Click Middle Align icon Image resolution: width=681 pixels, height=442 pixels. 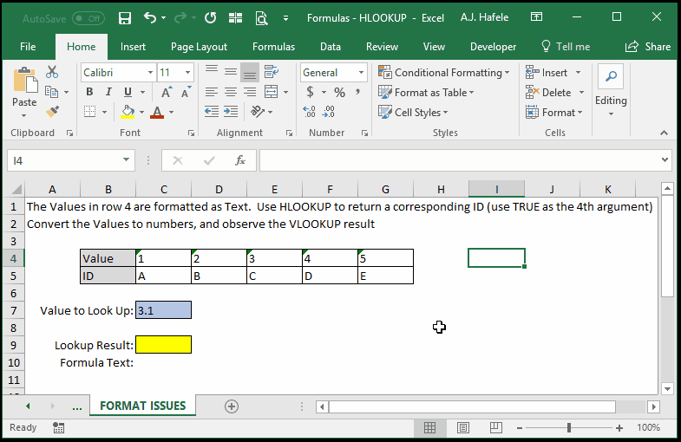point(231,72)
